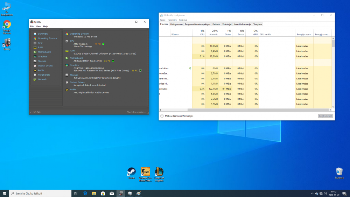Click Audio heading link in Speccy summary
This screenshot has width=350, height=197.
tap(73, 90)
